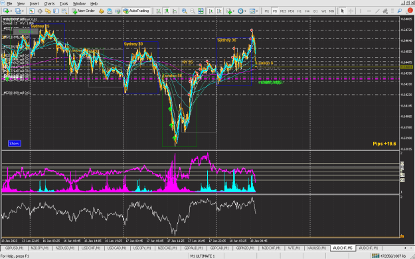Image resolution: width=415 pixels, height=259 pixels.
Task: Switch to the GBPUSD,M1 chart tab
Action: tap(15, 248)
